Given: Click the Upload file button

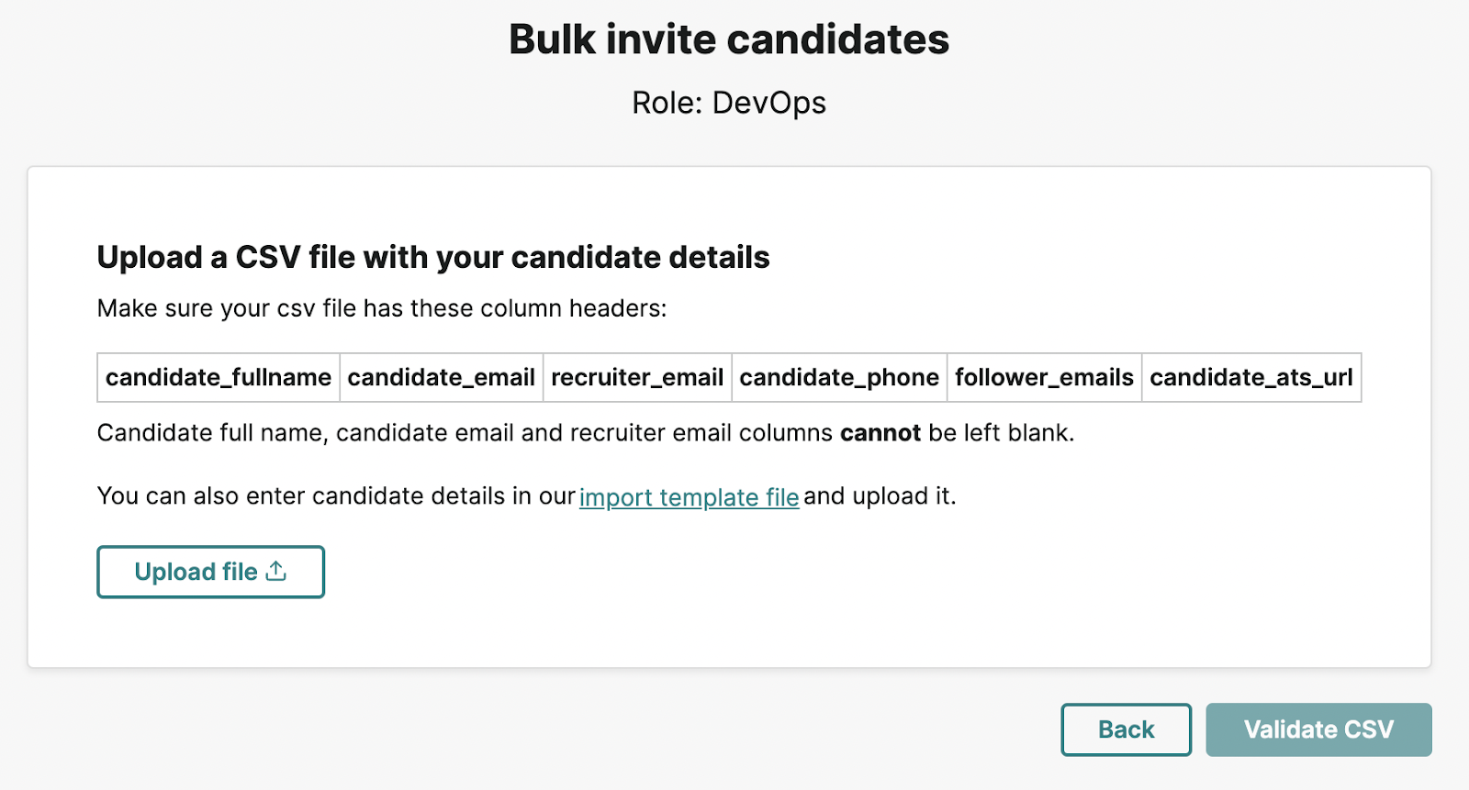Looking at the screenshot, I should pos(210,572).
